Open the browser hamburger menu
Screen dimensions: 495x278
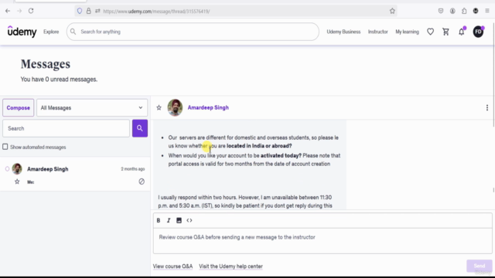tap(487, 11)
